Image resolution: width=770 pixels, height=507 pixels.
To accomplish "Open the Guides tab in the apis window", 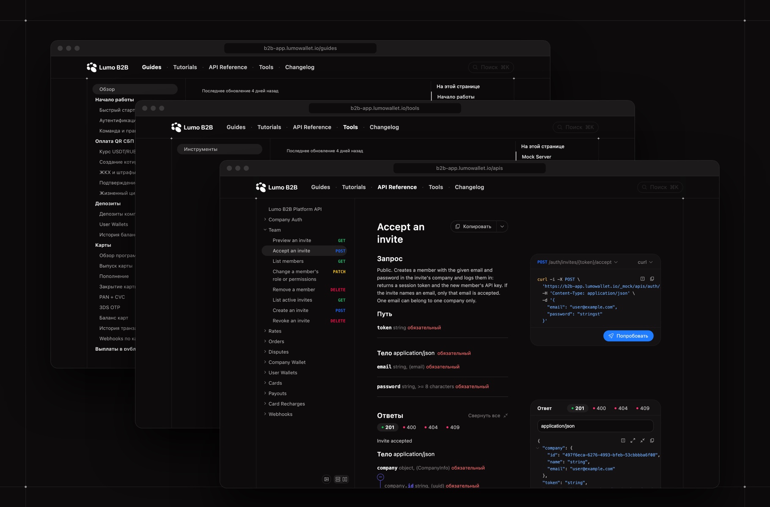I will point(321,187).
